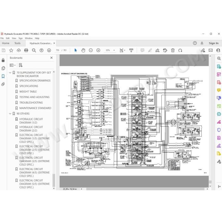Open the more tools wrench icon

(219, 161)
